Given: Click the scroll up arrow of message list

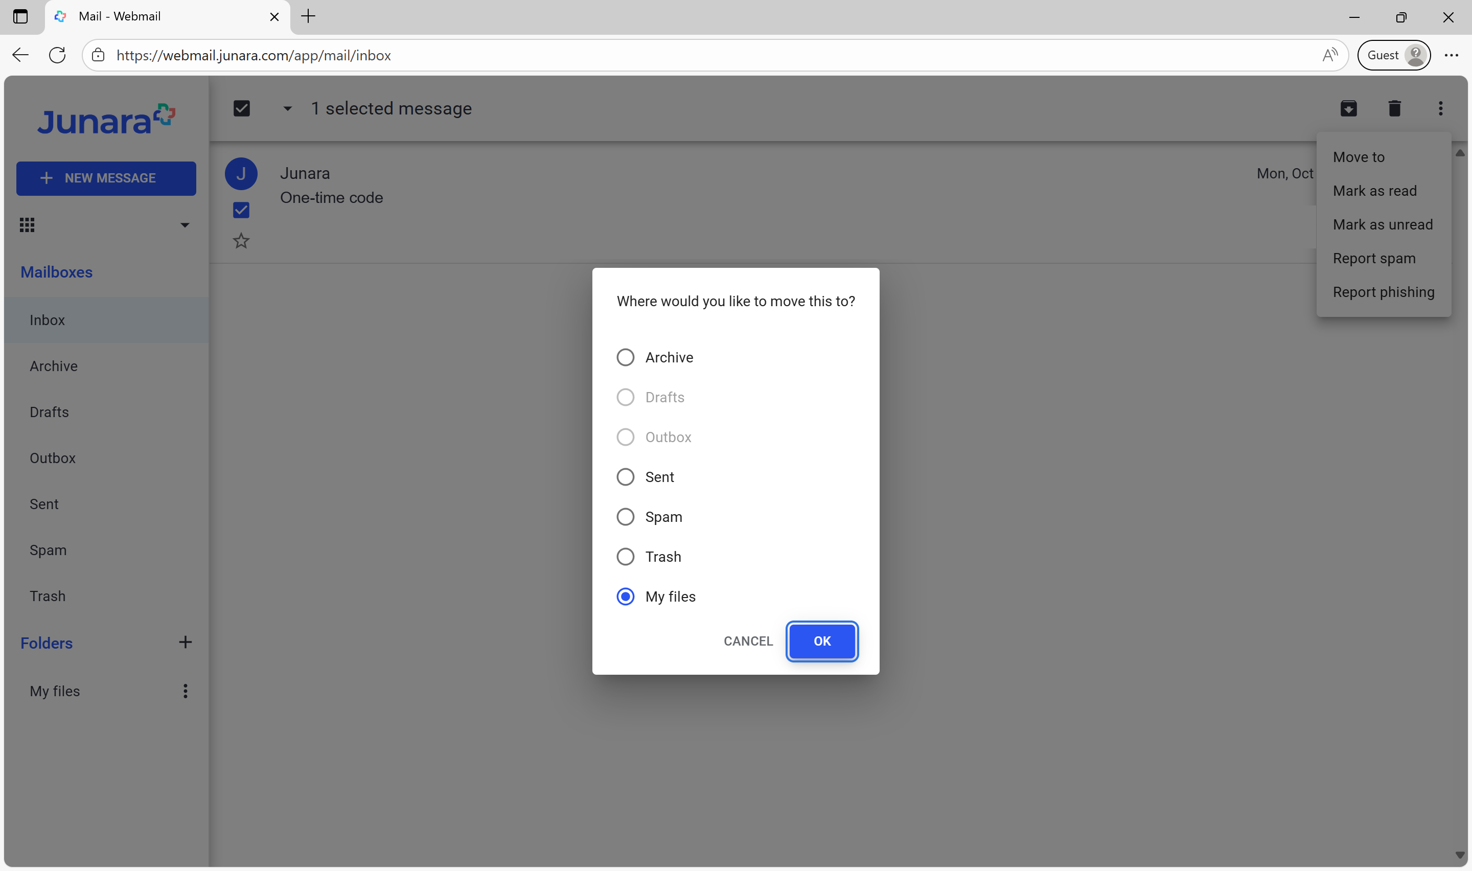Looking at the screenshot, I should (x=1460, y=153).
